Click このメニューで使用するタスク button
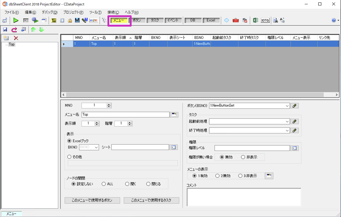The width and height of the screenshot is (341, 217). 151,200
